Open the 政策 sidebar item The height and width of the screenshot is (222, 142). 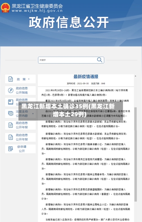click(20, 79)
